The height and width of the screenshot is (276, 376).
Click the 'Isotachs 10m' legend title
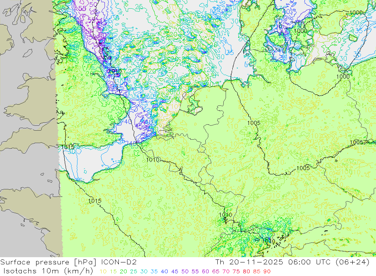click(x=31, y=271)
